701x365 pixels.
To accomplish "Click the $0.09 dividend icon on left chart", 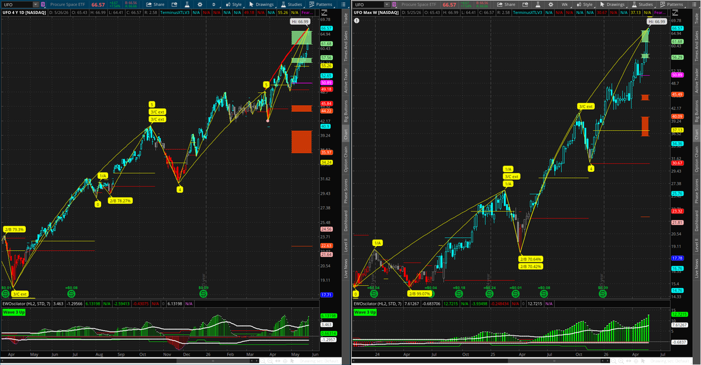I will click(203, 293).
